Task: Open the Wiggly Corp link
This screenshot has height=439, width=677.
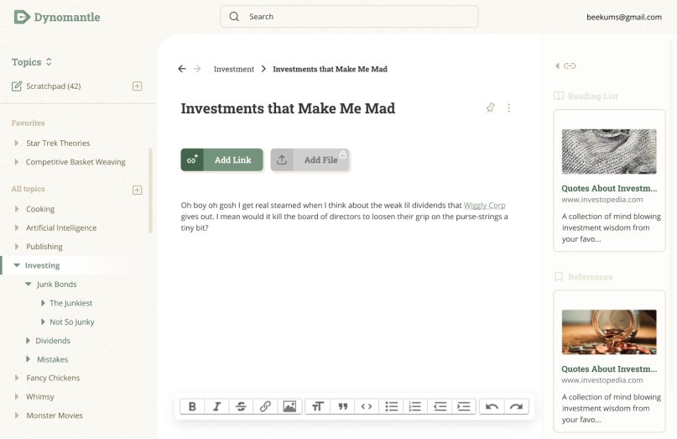Action: click(484, 206)
